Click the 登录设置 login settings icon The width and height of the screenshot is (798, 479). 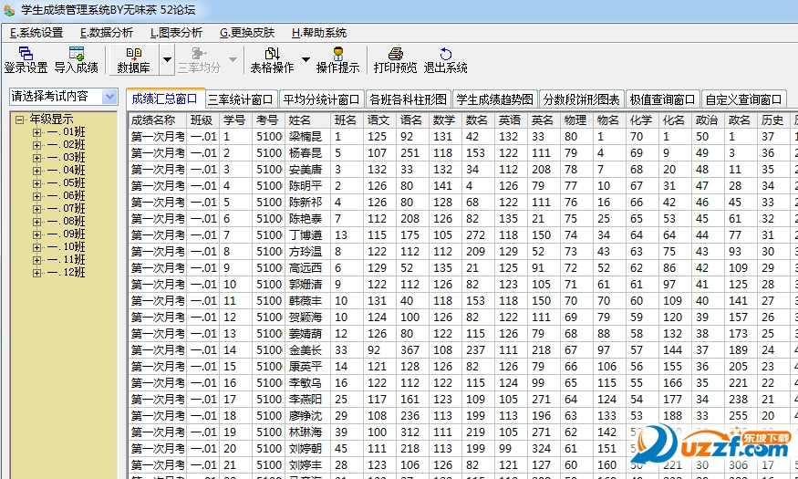point(26,60)
